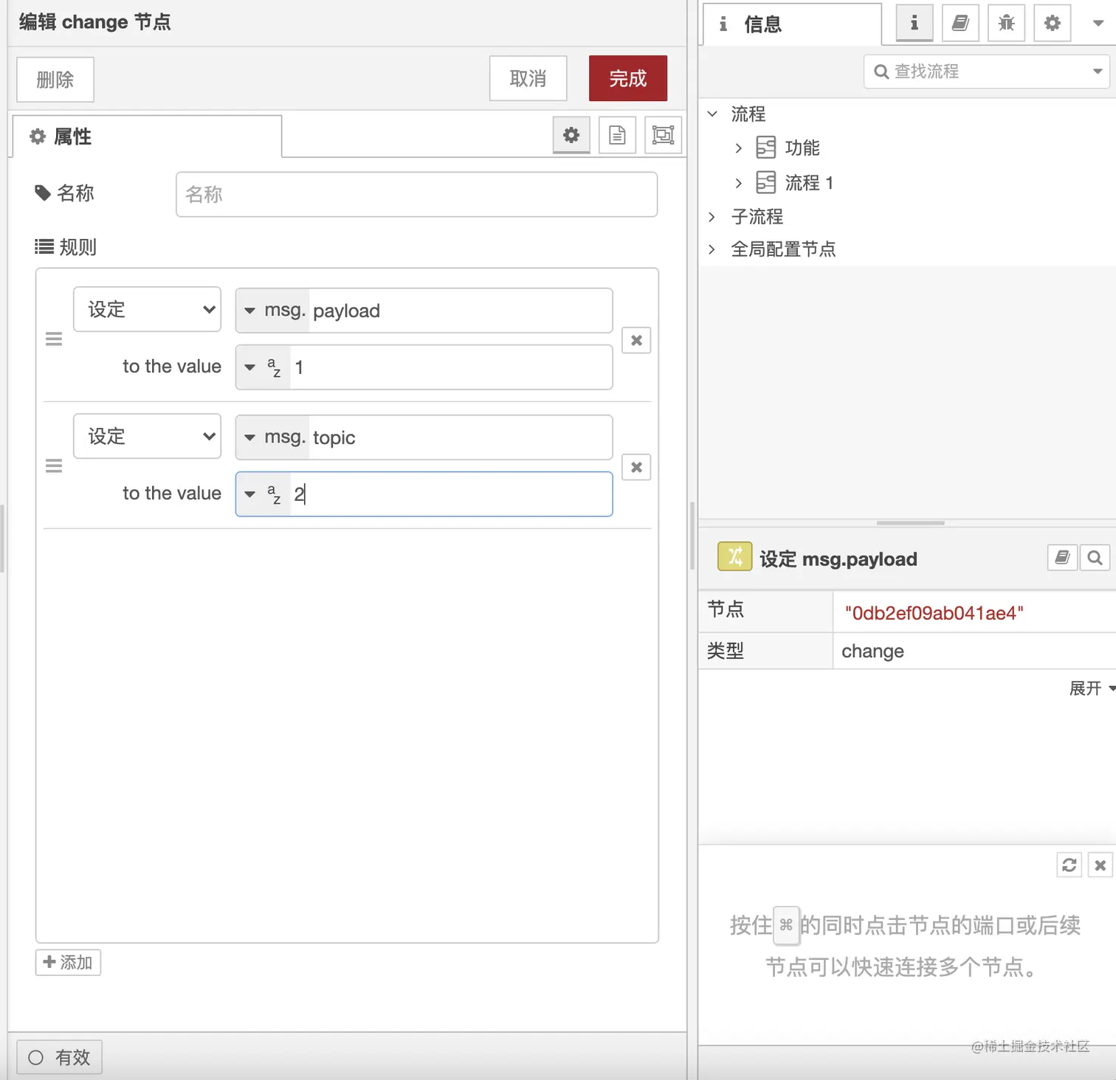1116x1080 pixels.
Task: Open msg type selector for payload property
Action: (x=273, y=311)
